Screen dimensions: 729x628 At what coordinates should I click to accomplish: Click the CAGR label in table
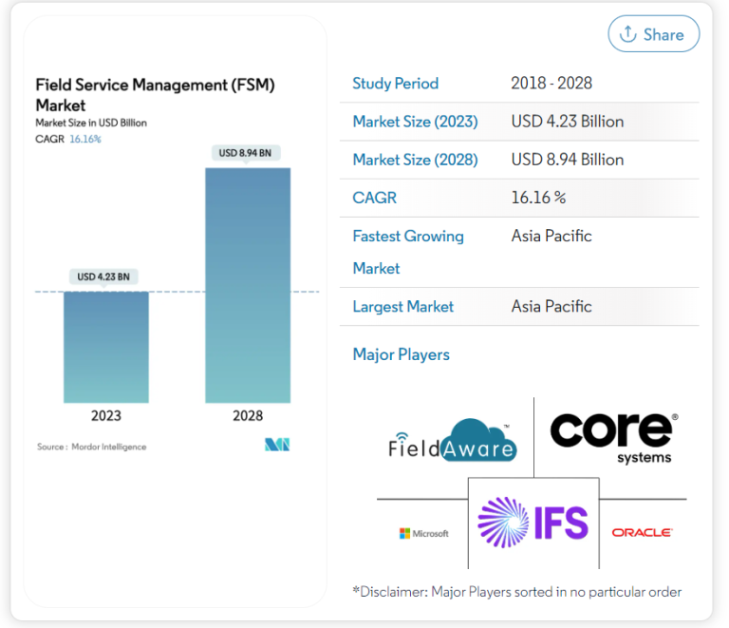(x=374, y=198)
